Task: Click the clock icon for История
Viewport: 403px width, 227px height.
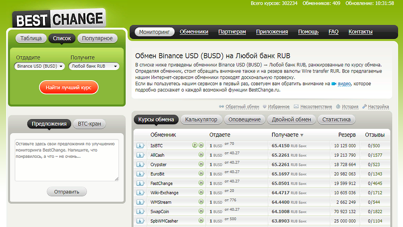Action: (338, 107)
